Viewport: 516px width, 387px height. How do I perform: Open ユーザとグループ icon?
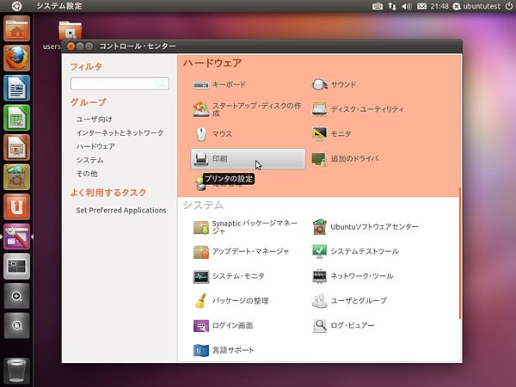point(319,301)
